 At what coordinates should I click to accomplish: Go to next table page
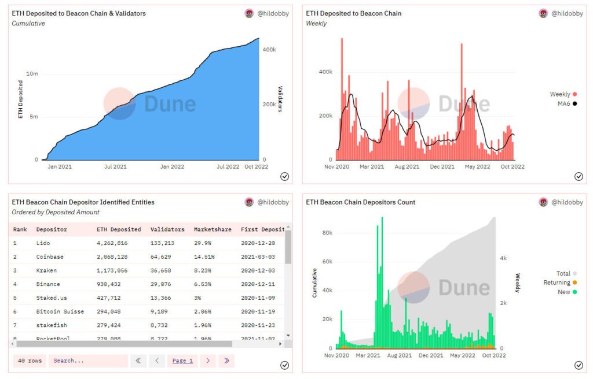click(x=208, y=361)
